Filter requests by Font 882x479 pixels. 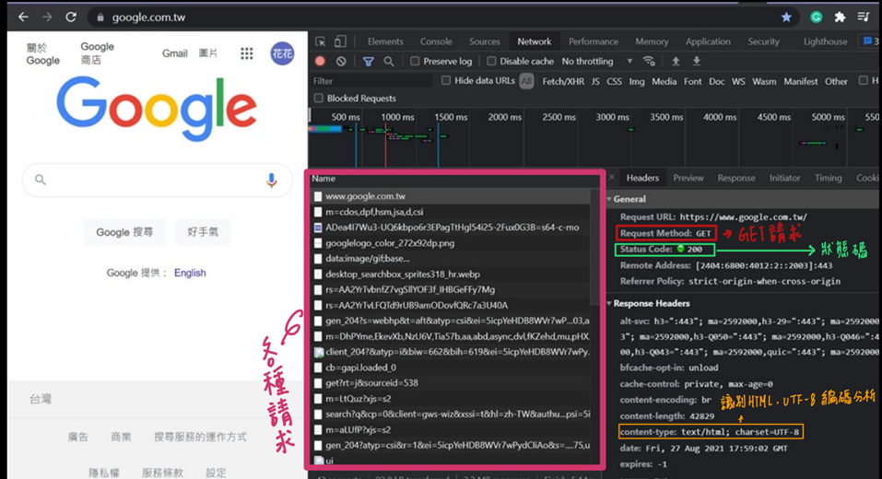693,81
